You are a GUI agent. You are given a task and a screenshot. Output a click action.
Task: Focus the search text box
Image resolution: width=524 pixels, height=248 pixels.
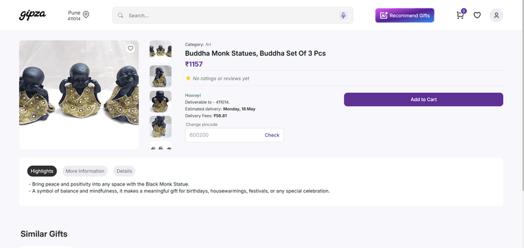coord(232,15)
